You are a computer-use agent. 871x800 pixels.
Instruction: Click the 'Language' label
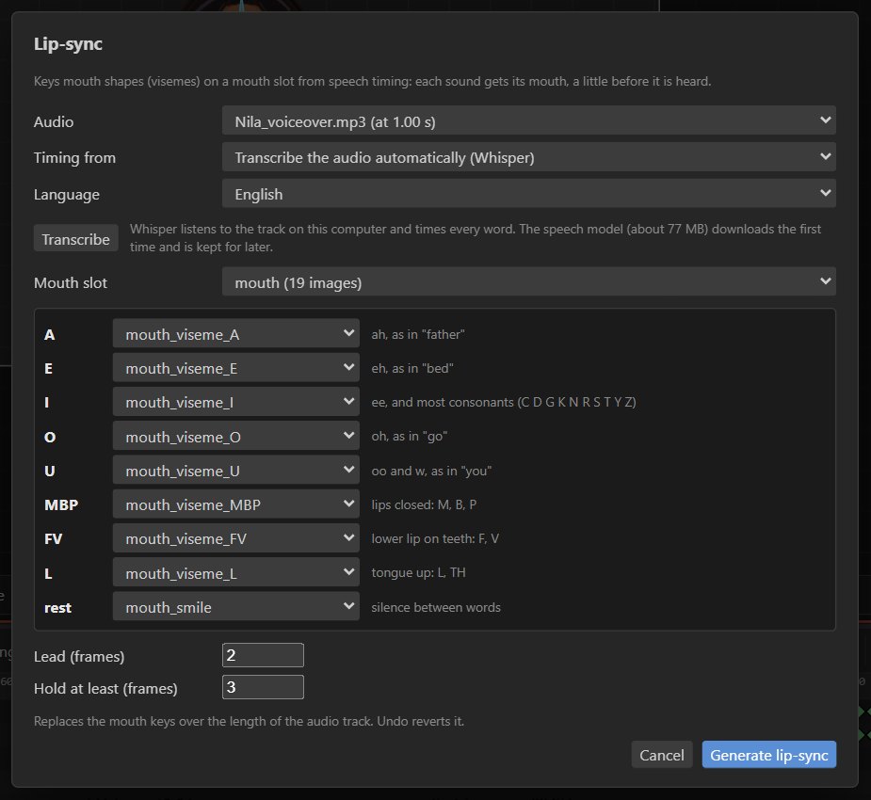pyautogui.click(x=67, y=194)
